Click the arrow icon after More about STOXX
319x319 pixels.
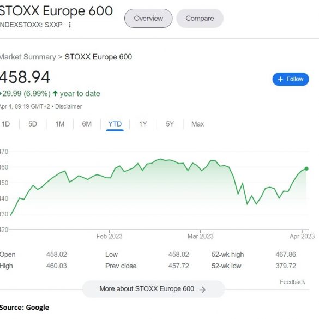click(x=202, y=290)
